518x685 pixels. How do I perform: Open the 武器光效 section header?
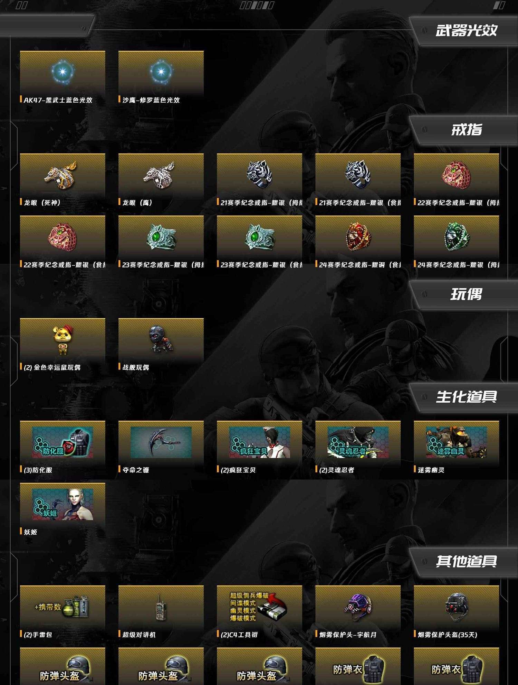(x=466, y=31)
